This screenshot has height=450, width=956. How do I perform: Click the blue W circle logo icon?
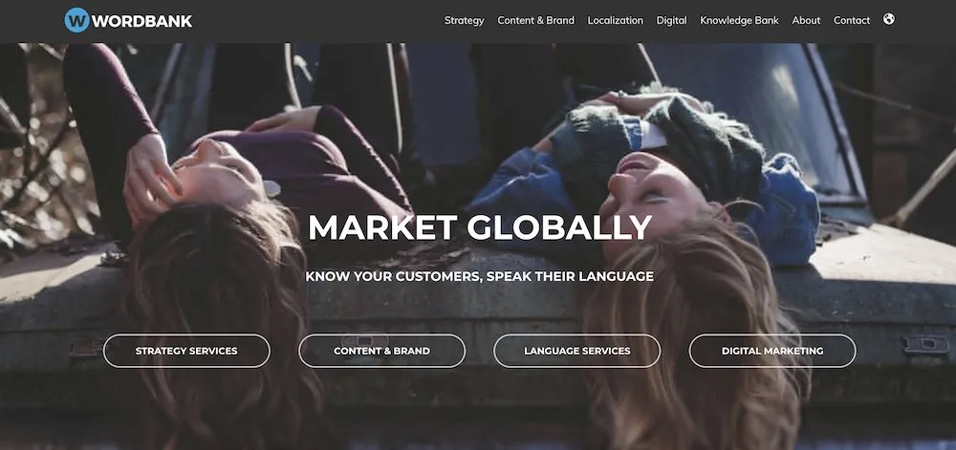(76, 20)
